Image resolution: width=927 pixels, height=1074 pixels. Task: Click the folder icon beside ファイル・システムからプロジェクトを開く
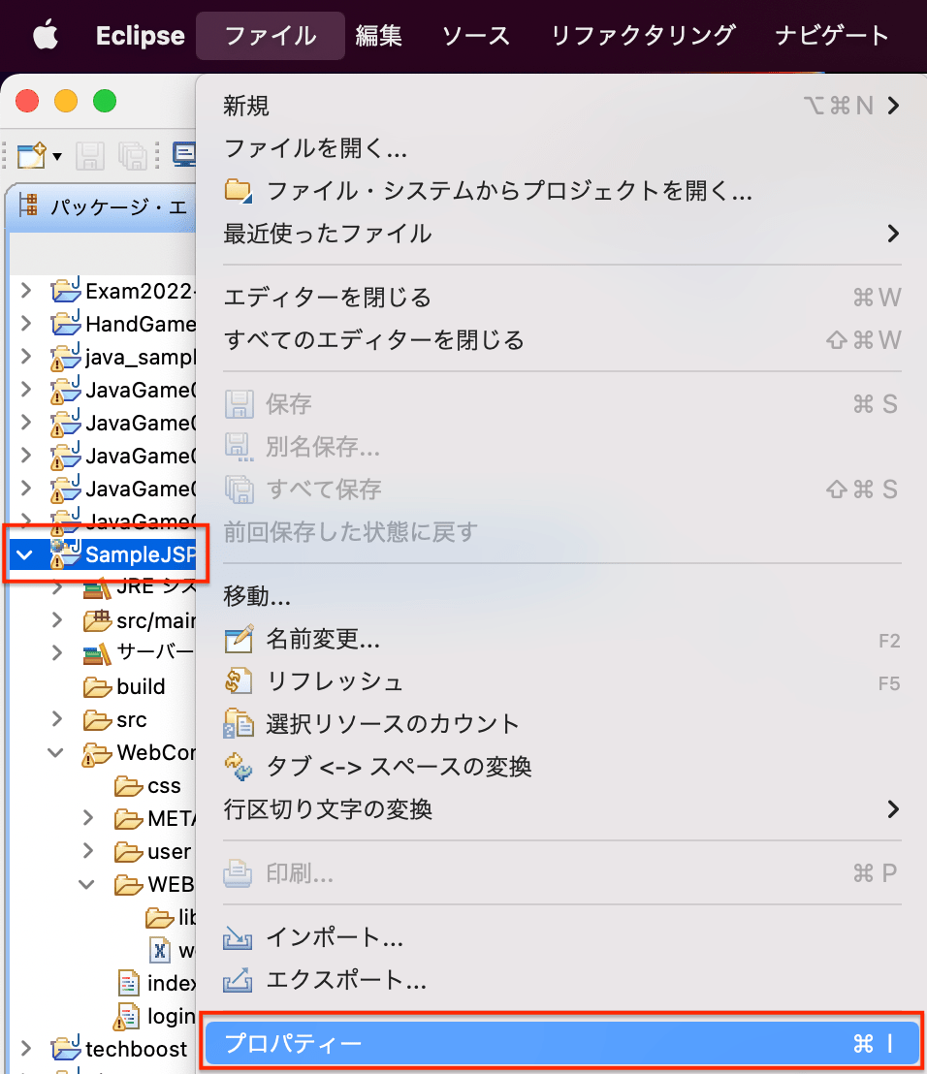click(x=238, y=190)
